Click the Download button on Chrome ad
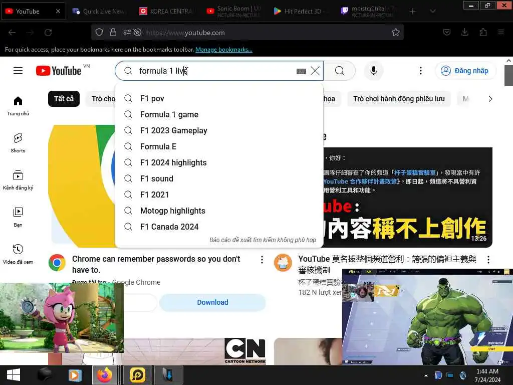This screenshot has height=385, width=513. (x=212, y=302)
